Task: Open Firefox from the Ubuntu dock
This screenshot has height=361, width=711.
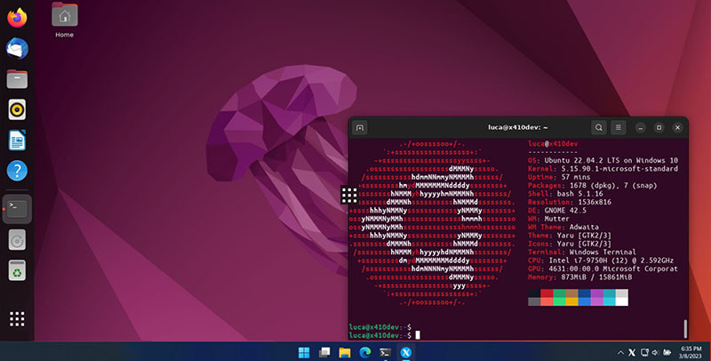Action: click(17, 18)
